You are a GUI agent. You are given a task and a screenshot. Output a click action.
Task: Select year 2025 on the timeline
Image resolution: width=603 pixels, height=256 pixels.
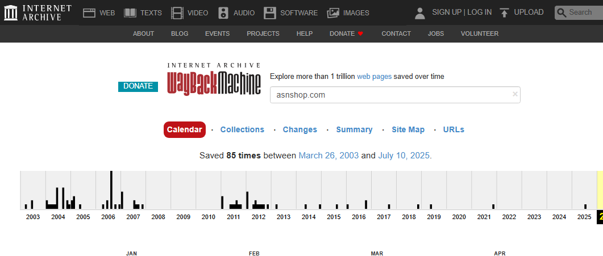584,217
